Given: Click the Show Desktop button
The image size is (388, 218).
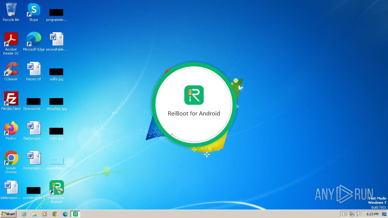Looking at the screenshot, I should tap(385, 214).
